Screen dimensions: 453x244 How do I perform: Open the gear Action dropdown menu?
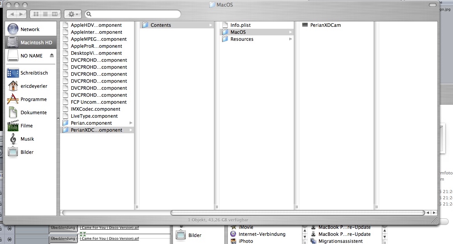pyautogui.click(x=72, y=14)
